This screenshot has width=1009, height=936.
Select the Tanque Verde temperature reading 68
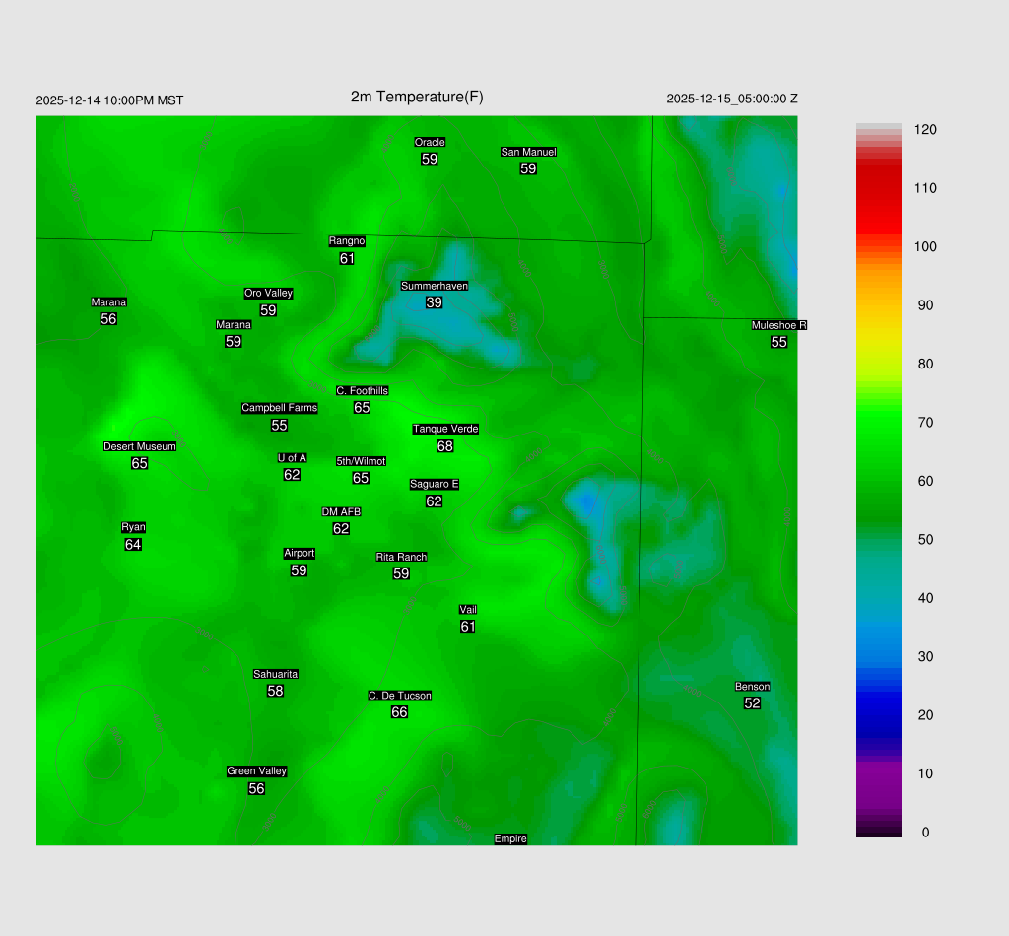tap(445, 446)
